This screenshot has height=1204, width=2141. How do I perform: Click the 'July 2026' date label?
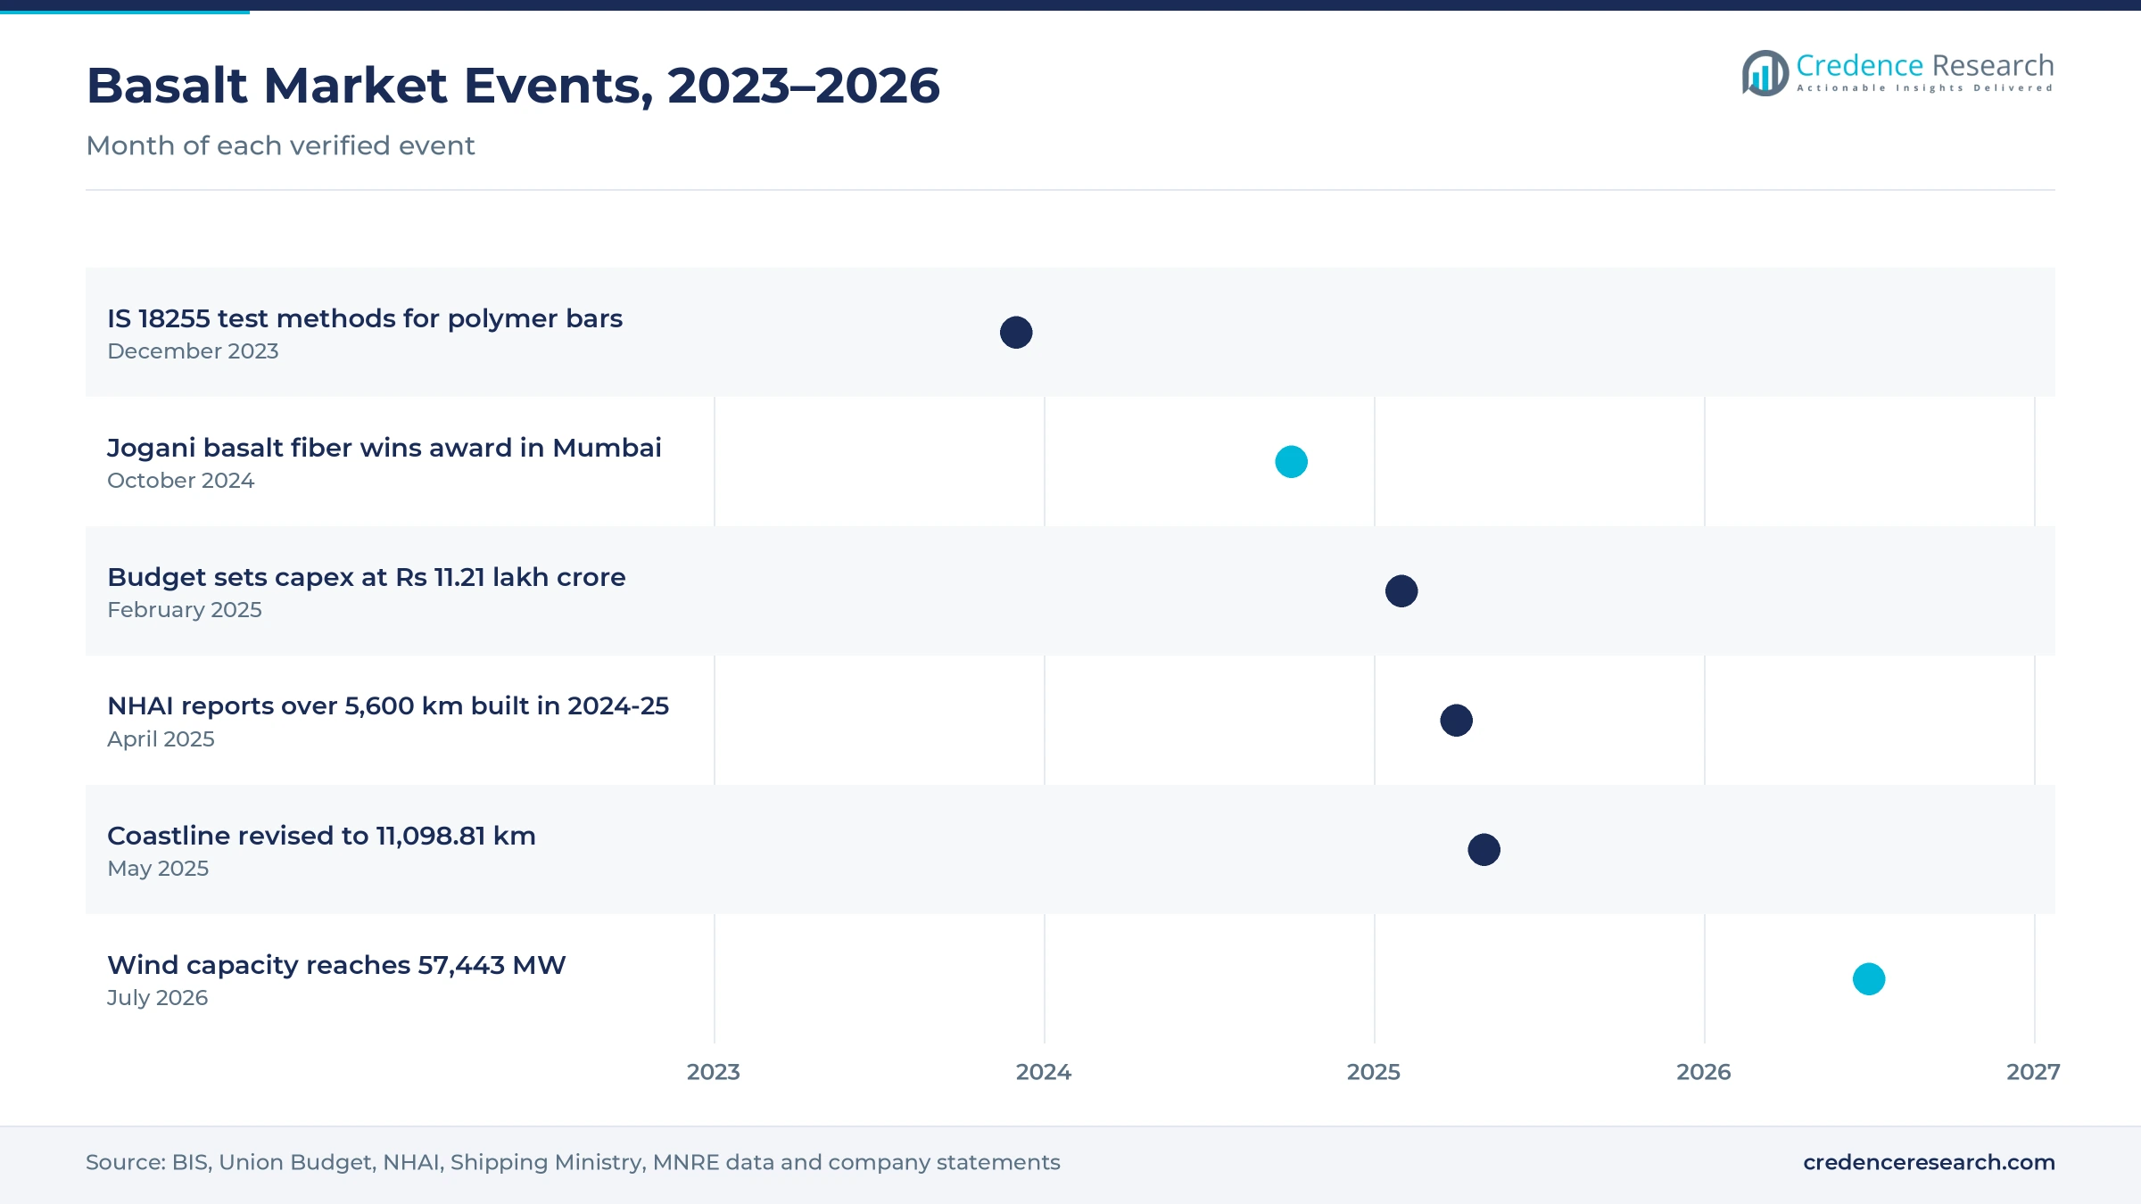pos(157,998)
